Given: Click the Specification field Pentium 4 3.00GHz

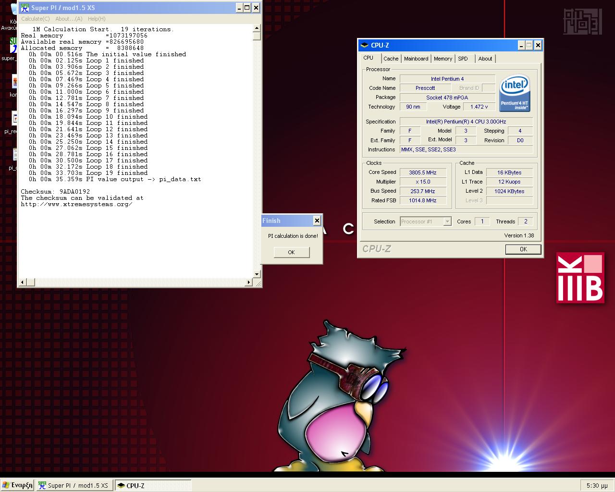Looking at the screenshot, I should pyautogui.click(x=466, y=122).
